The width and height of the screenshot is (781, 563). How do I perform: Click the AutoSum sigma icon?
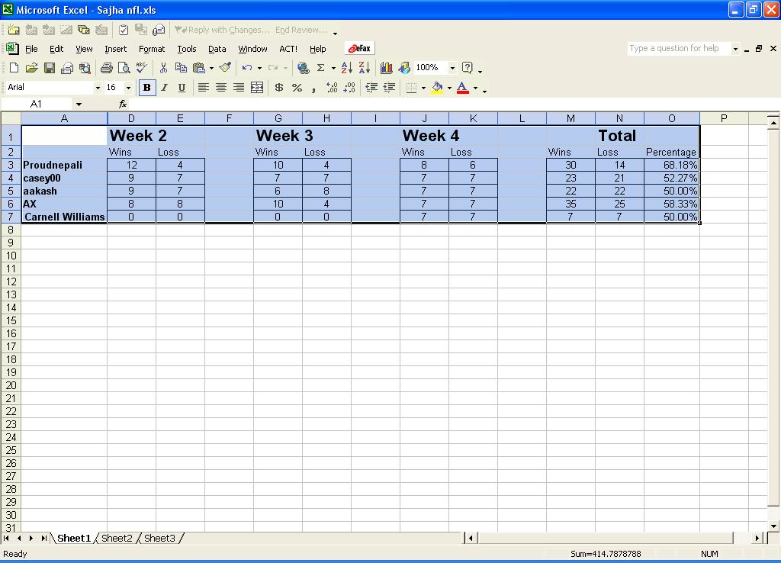tap(321, 68)
